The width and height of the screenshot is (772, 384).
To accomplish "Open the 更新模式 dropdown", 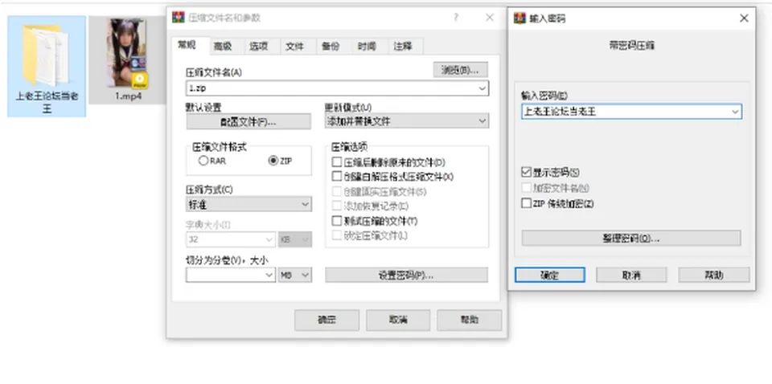I will [407, 121].
